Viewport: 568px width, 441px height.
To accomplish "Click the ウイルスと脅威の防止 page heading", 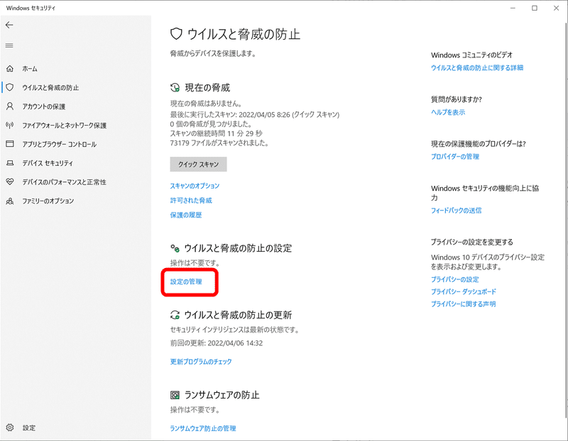I will [244, 34].
